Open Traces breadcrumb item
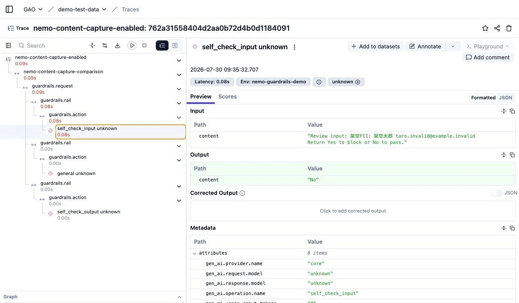Viewport: 519px width, 303px height. pos(130,9)
